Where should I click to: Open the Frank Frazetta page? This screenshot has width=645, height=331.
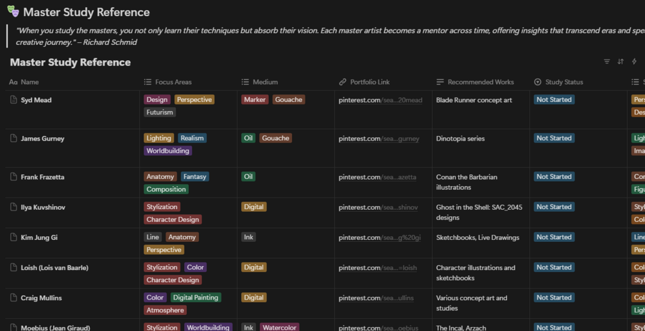pos(42,177)
